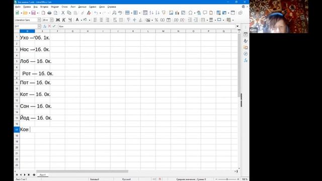Image resolution: width=322 pixels, height=181 pixels.
Task: Insert a chart from toolbar
Action: 177,13
